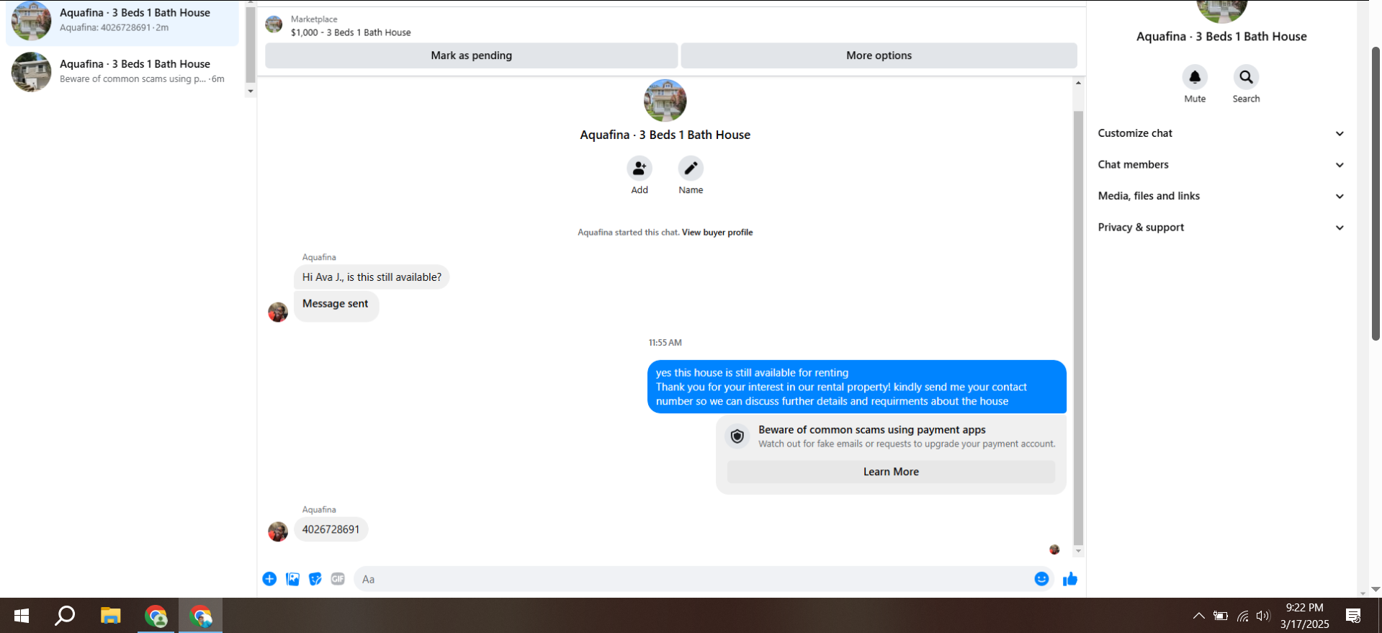
Task: Search in conversation using the magnifier icon
Action: (x=1246, y=77)
